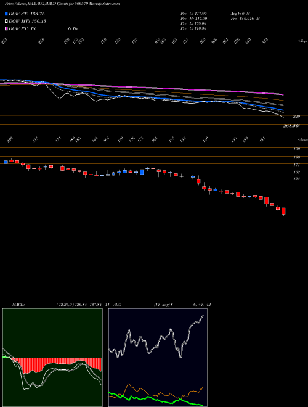308x407 pixels.
Task: Click the 154 price level label
Action: [296, 179]
